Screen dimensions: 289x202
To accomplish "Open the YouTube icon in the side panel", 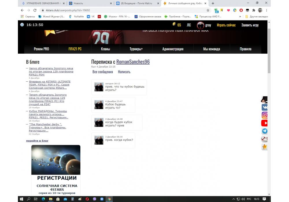I will point(264,123).
